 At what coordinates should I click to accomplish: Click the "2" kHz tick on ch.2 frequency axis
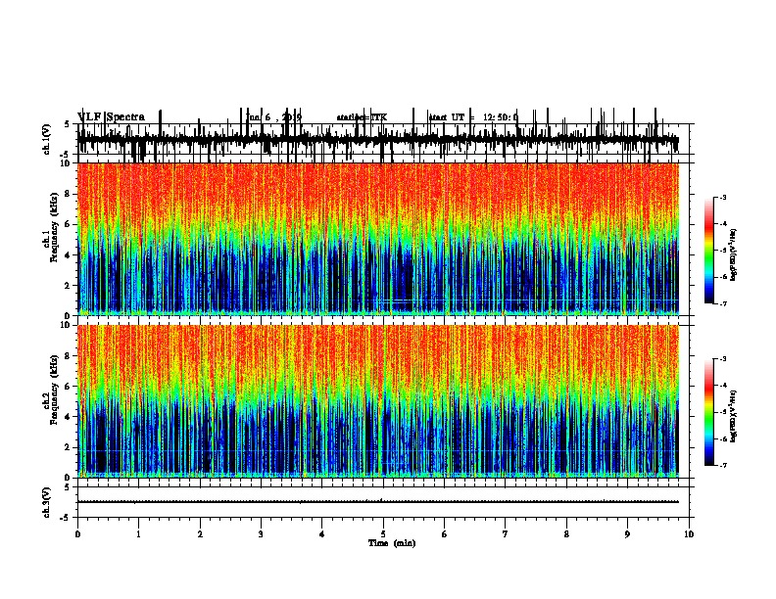point(69,447)
